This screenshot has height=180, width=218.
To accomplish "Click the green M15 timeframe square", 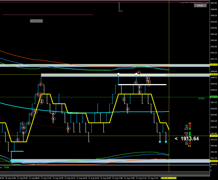I will click(x=190, y=129).
